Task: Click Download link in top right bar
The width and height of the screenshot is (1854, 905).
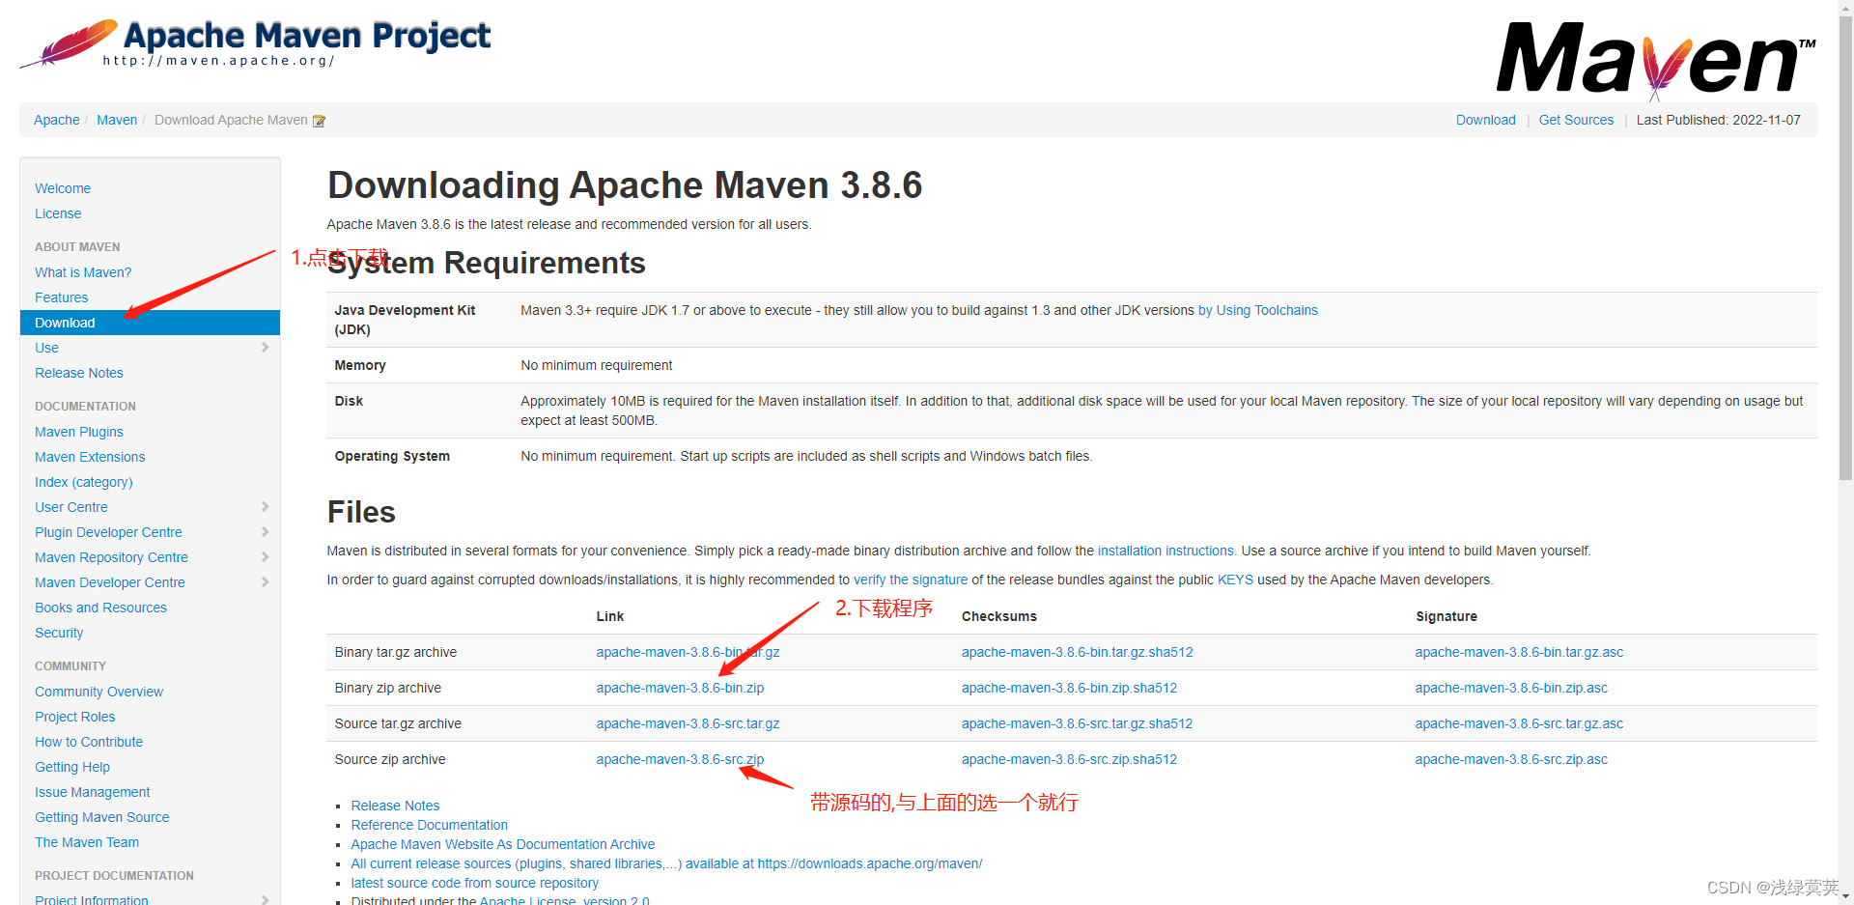Action: point(1485,120)
